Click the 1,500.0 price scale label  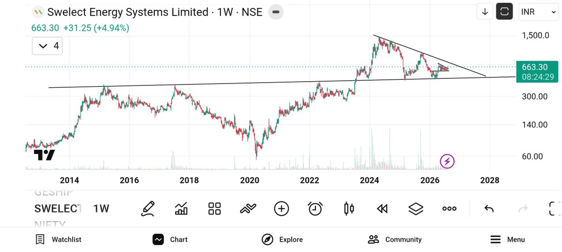(x=535, y=35)
